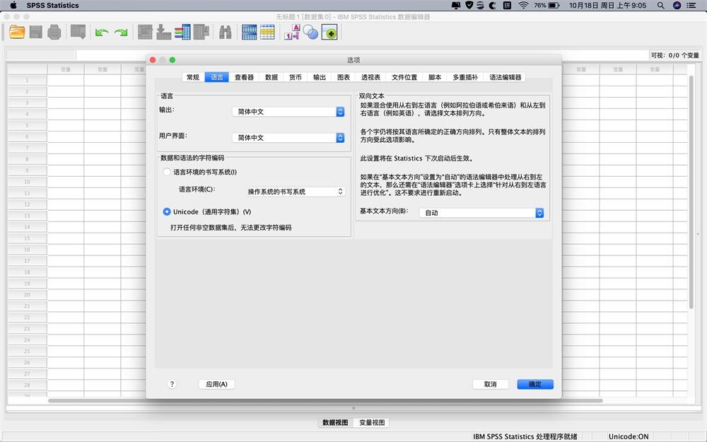Click the vertical scrollbar of the data editor

pos(691,192)
